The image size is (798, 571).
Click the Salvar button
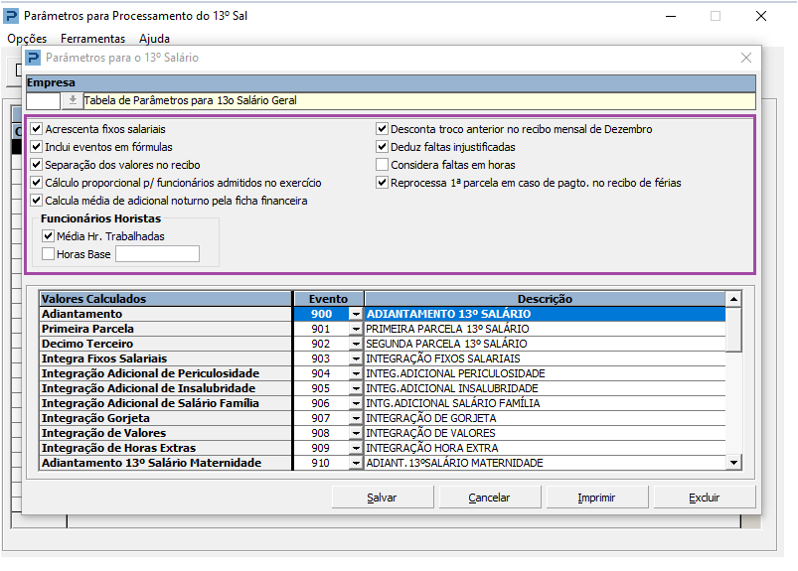(x=383, y=498)
